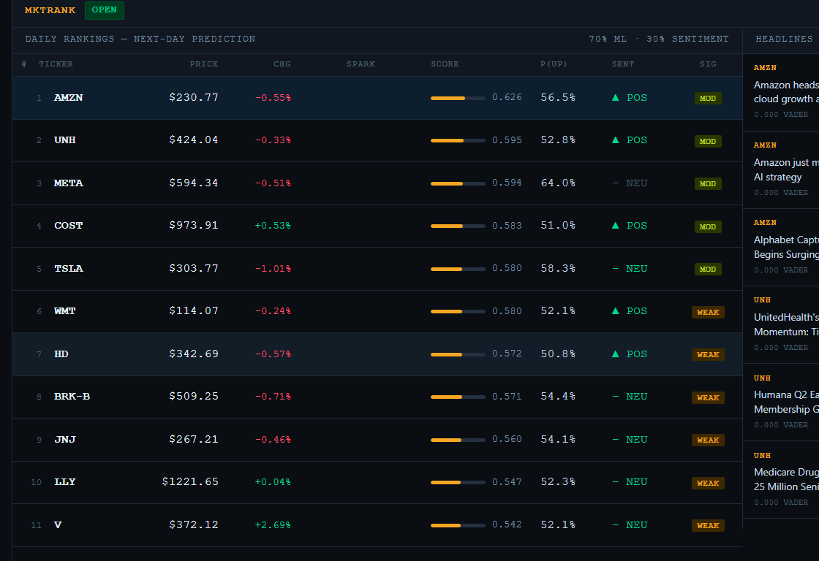819x561 pixels.
Task: Click the MKTRANK logo
Action: pos(50,10)
